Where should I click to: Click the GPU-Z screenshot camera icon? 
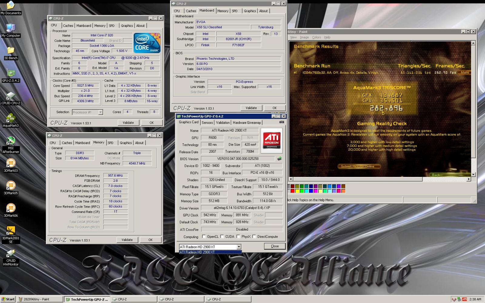click(x=282, y=122)
